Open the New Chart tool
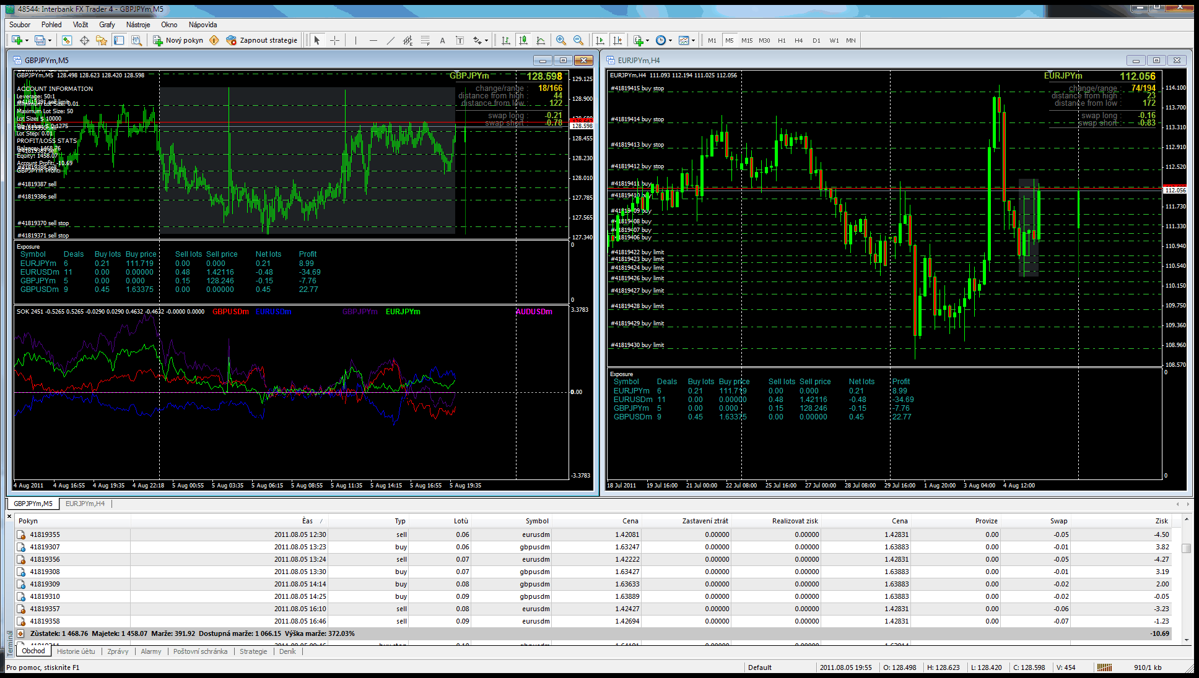The width and height of the screenshot is (1199, 678). 16,40
